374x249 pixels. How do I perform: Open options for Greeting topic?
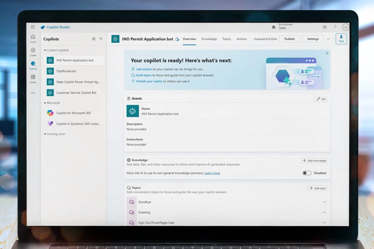click(324, 212)
